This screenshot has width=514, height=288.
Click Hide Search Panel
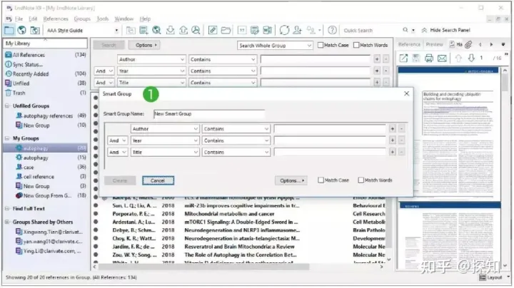445,30
